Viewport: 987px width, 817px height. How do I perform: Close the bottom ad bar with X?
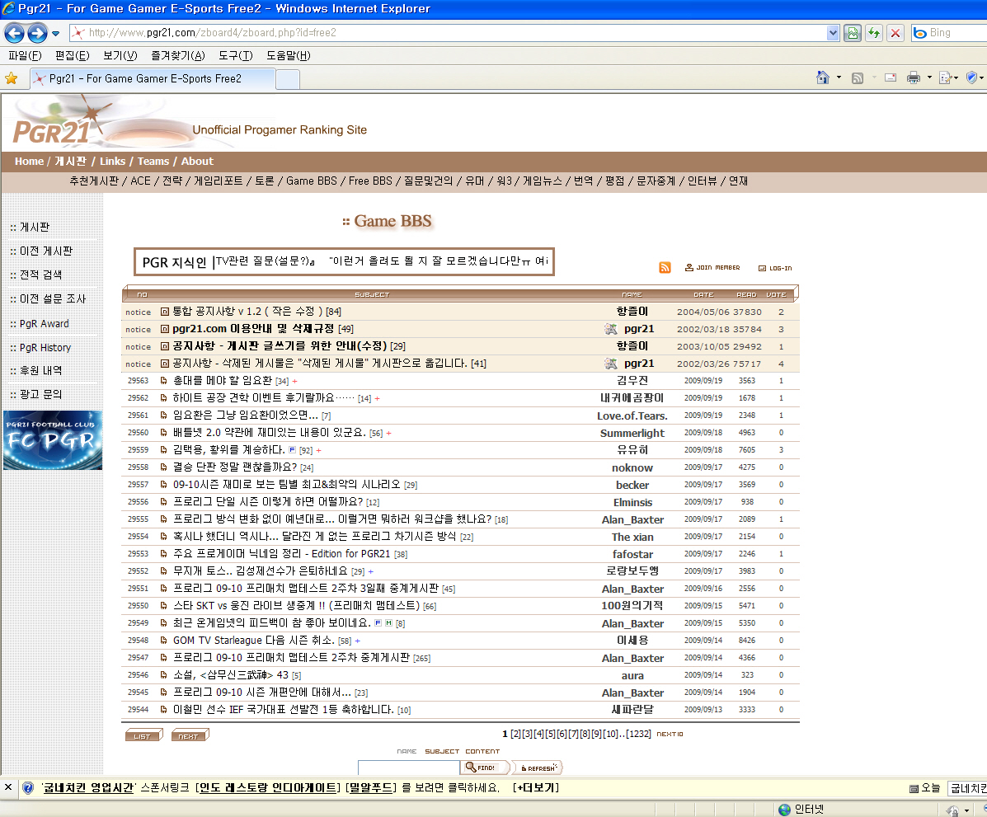tap(8, 787)
